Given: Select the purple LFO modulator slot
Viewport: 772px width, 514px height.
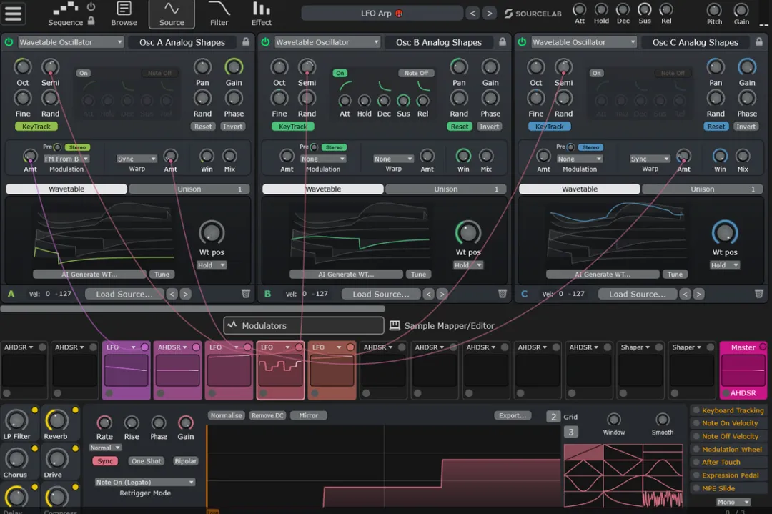Looking at the screenshot, I should 126,370.
